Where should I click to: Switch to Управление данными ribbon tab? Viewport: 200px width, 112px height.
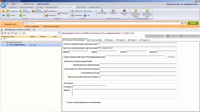point(26,7)
